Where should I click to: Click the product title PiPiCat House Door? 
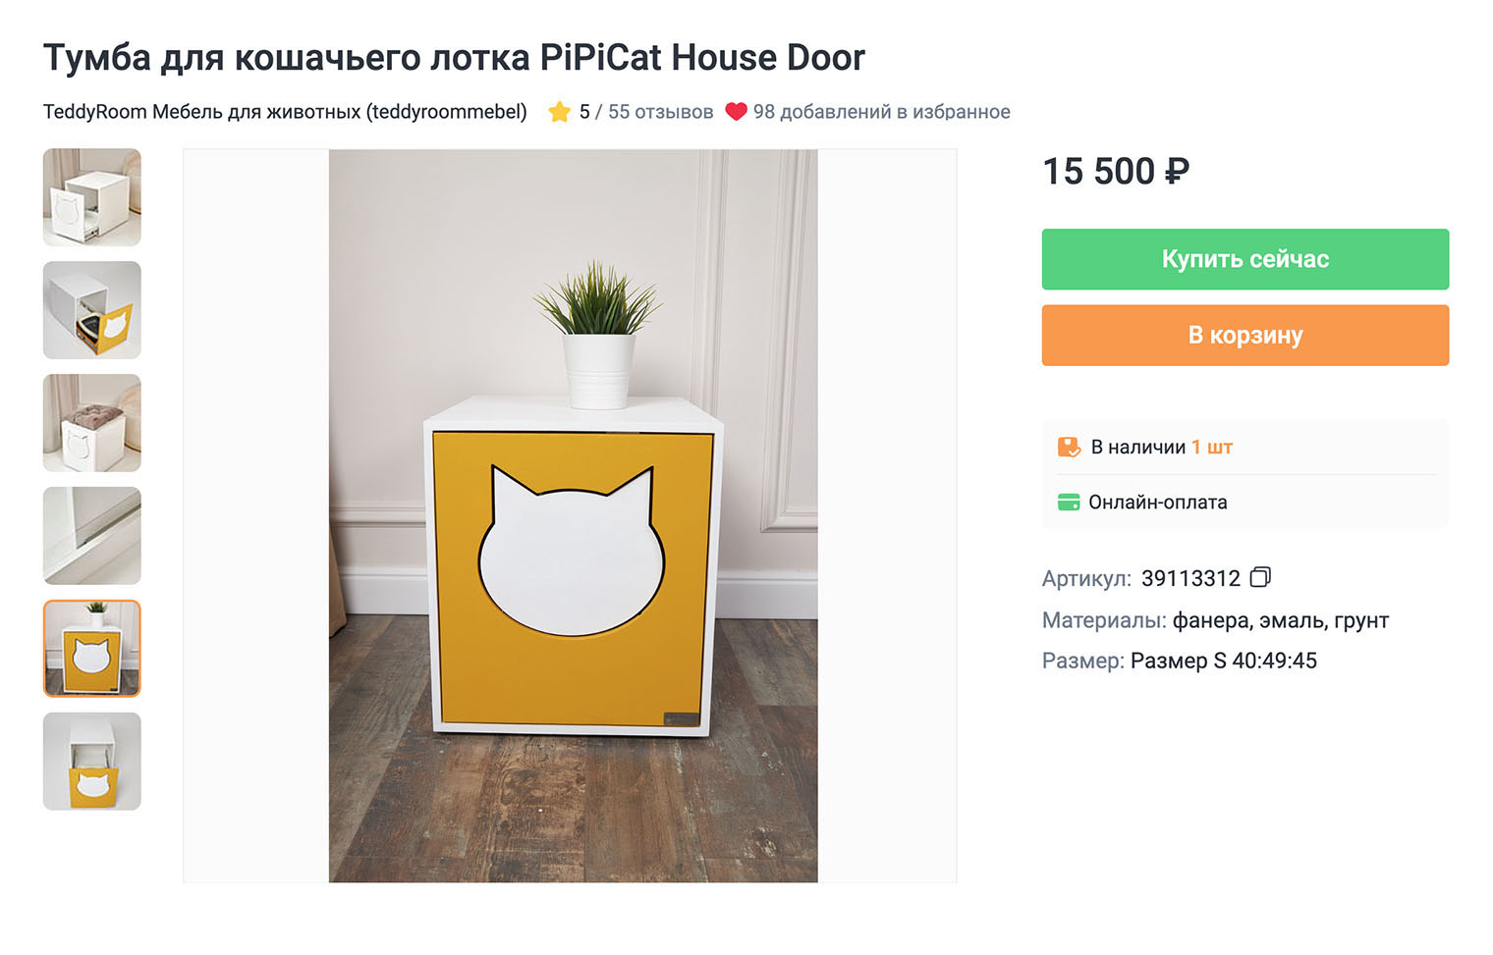[x=454, y=58]
